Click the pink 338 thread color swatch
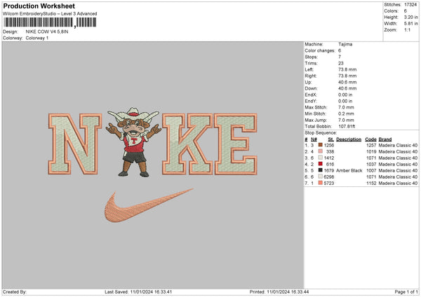This screenshot has height=297, width=421. tap(321, 151)
